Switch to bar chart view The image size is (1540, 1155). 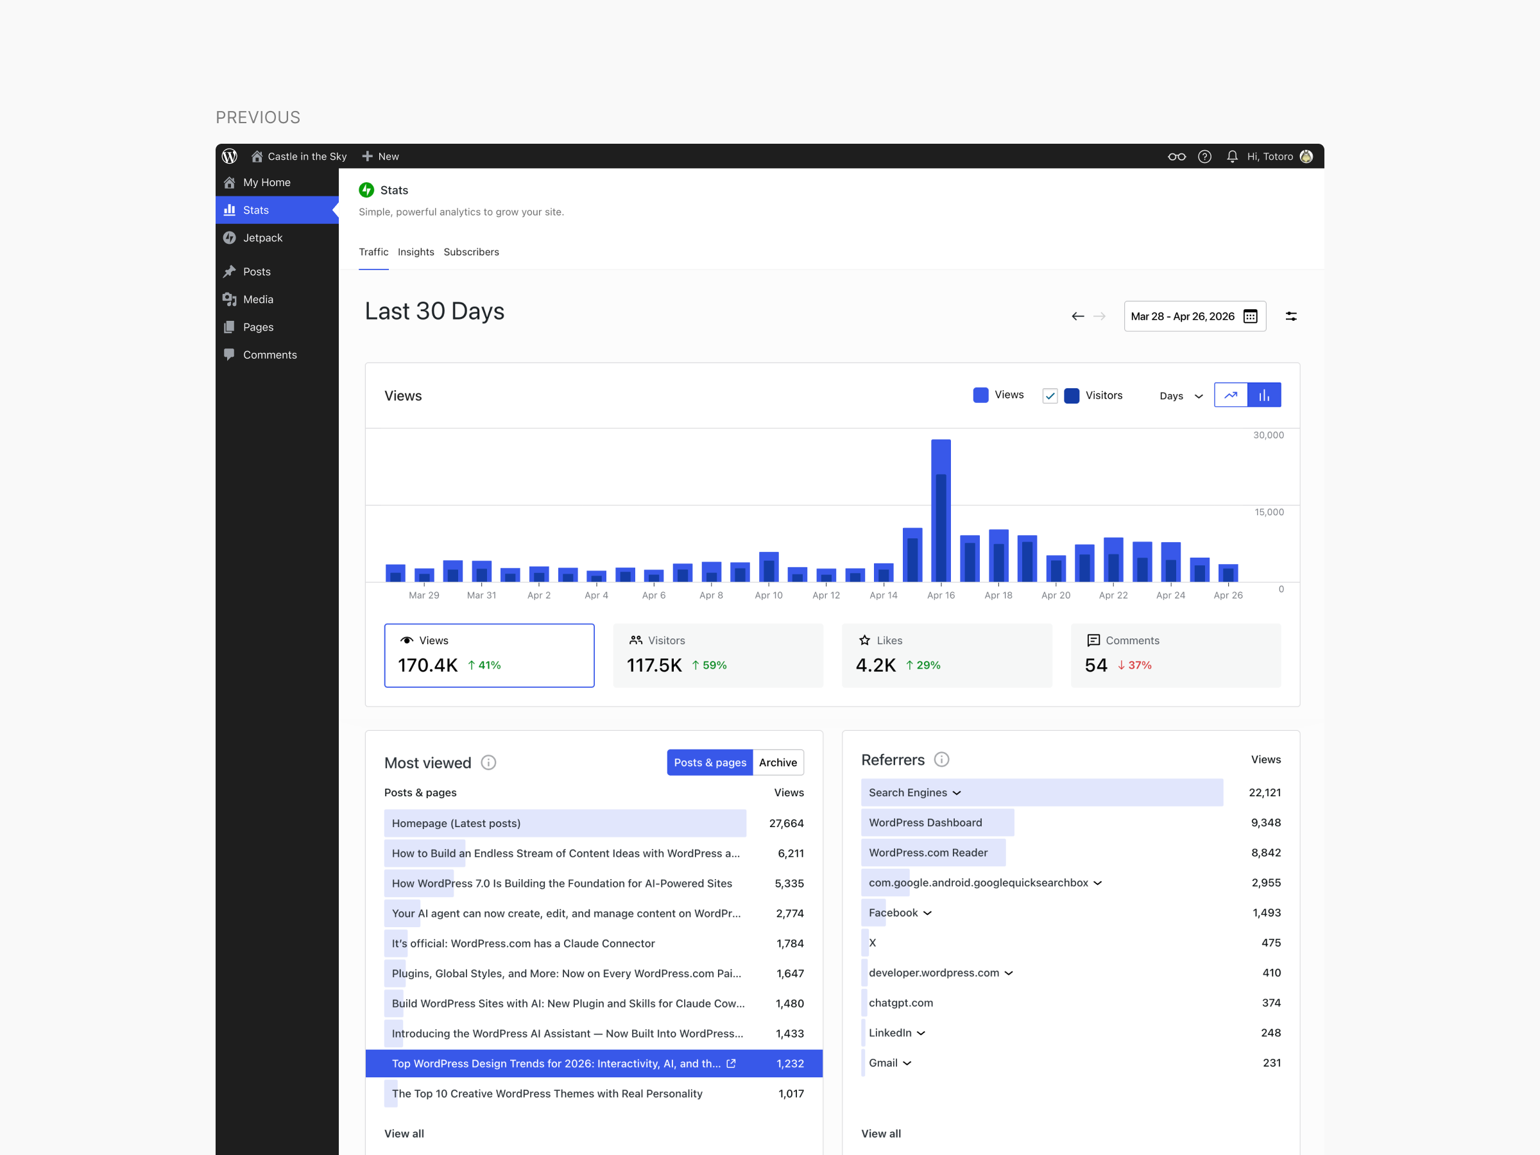pos(1263,395)
